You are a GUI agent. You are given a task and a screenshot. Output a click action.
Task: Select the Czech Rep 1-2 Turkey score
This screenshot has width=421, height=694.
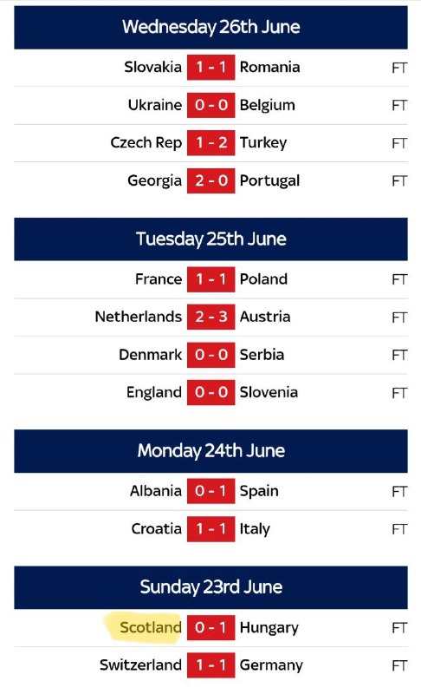coord(210,142)
